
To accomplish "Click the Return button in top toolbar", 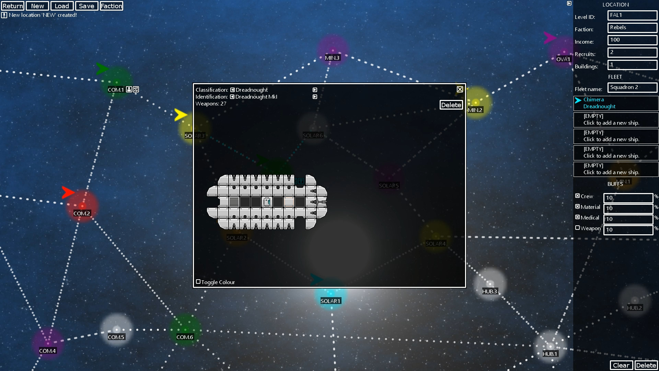I will point(13,6).
